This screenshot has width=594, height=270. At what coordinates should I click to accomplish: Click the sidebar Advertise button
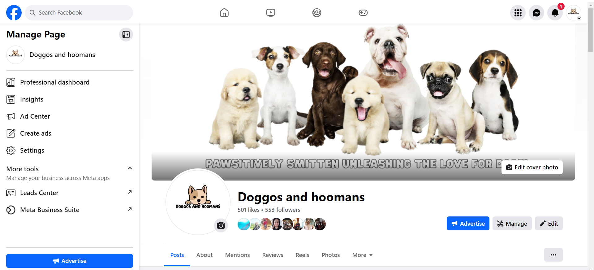click(x=70, y=261)
